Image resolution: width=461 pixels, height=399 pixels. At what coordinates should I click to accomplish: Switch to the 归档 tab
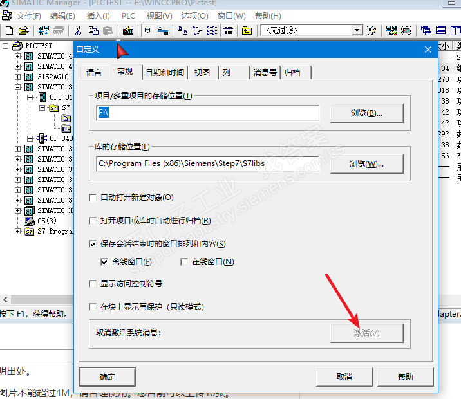coord(296,72)
